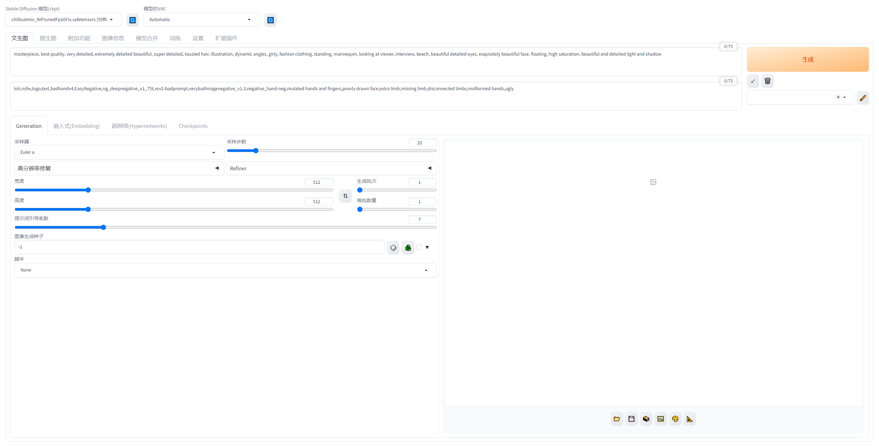Click the refresh checkpoint list icon
This screenshot has height=446, width=879.
tap(132, 20)
